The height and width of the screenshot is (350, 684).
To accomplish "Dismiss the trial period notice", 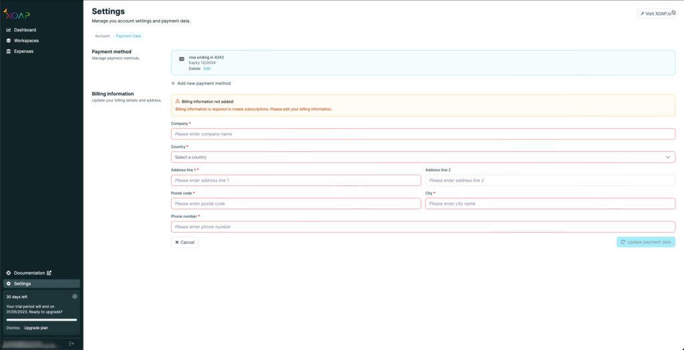I will click(x=13, y=328).
